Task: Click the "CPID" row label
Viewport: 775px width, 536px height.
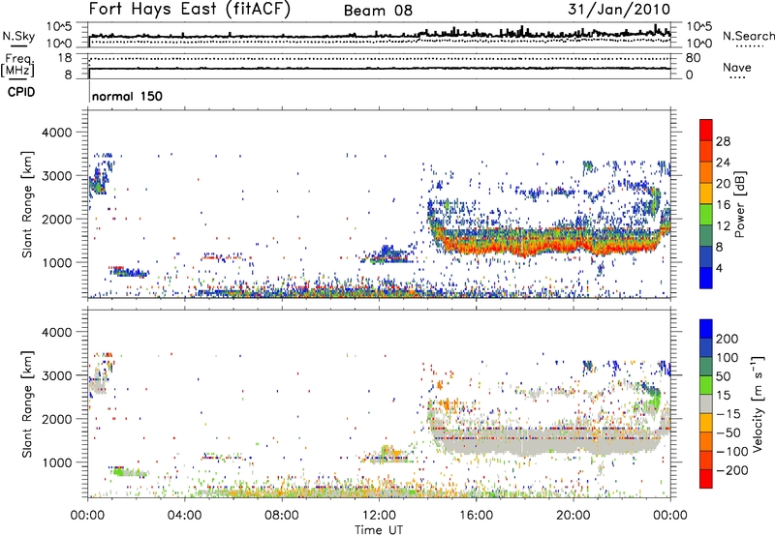Action: (x=21, y=92)
